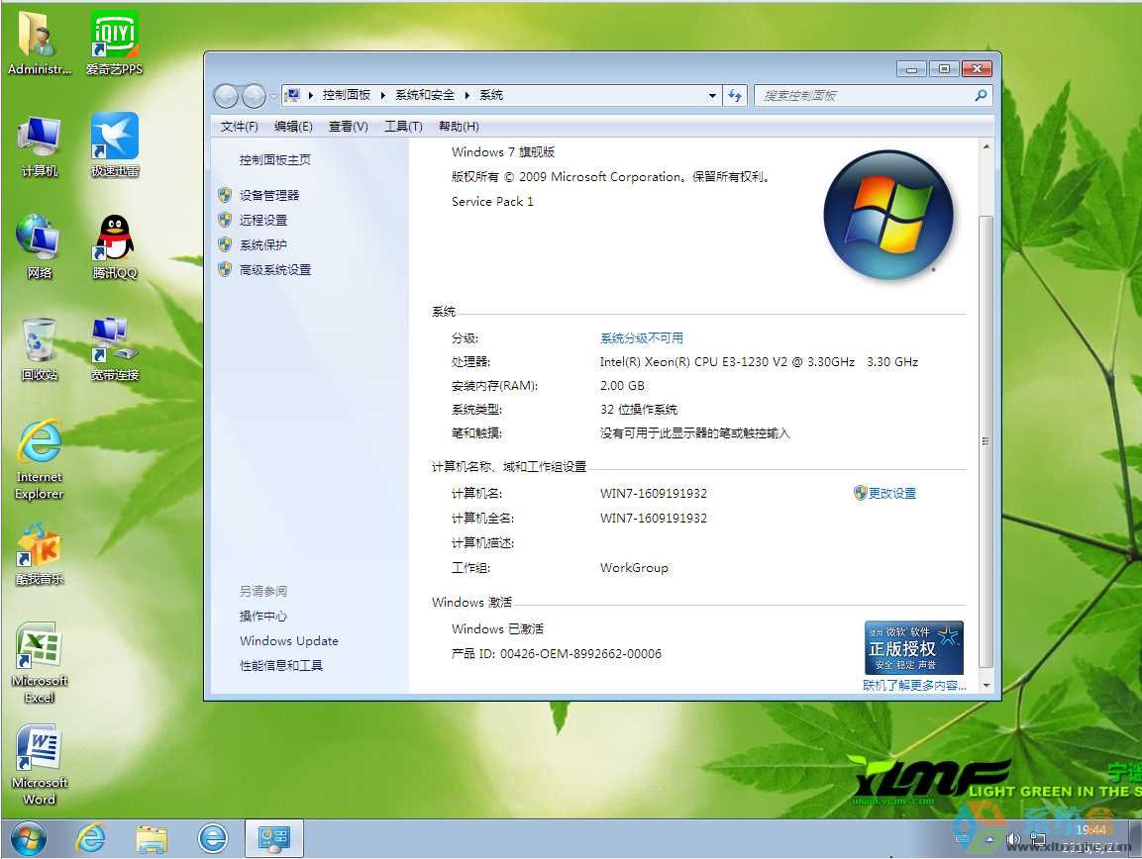Open the Microsoft Word desktop shortcut

click(40, 764)
